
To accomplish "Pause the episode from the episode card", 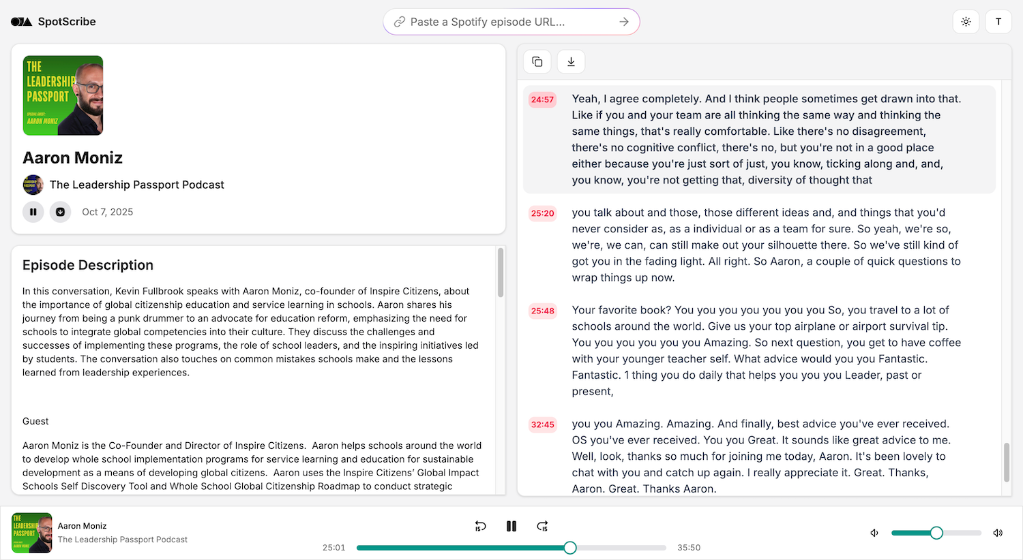I will [x=33, y=212].
